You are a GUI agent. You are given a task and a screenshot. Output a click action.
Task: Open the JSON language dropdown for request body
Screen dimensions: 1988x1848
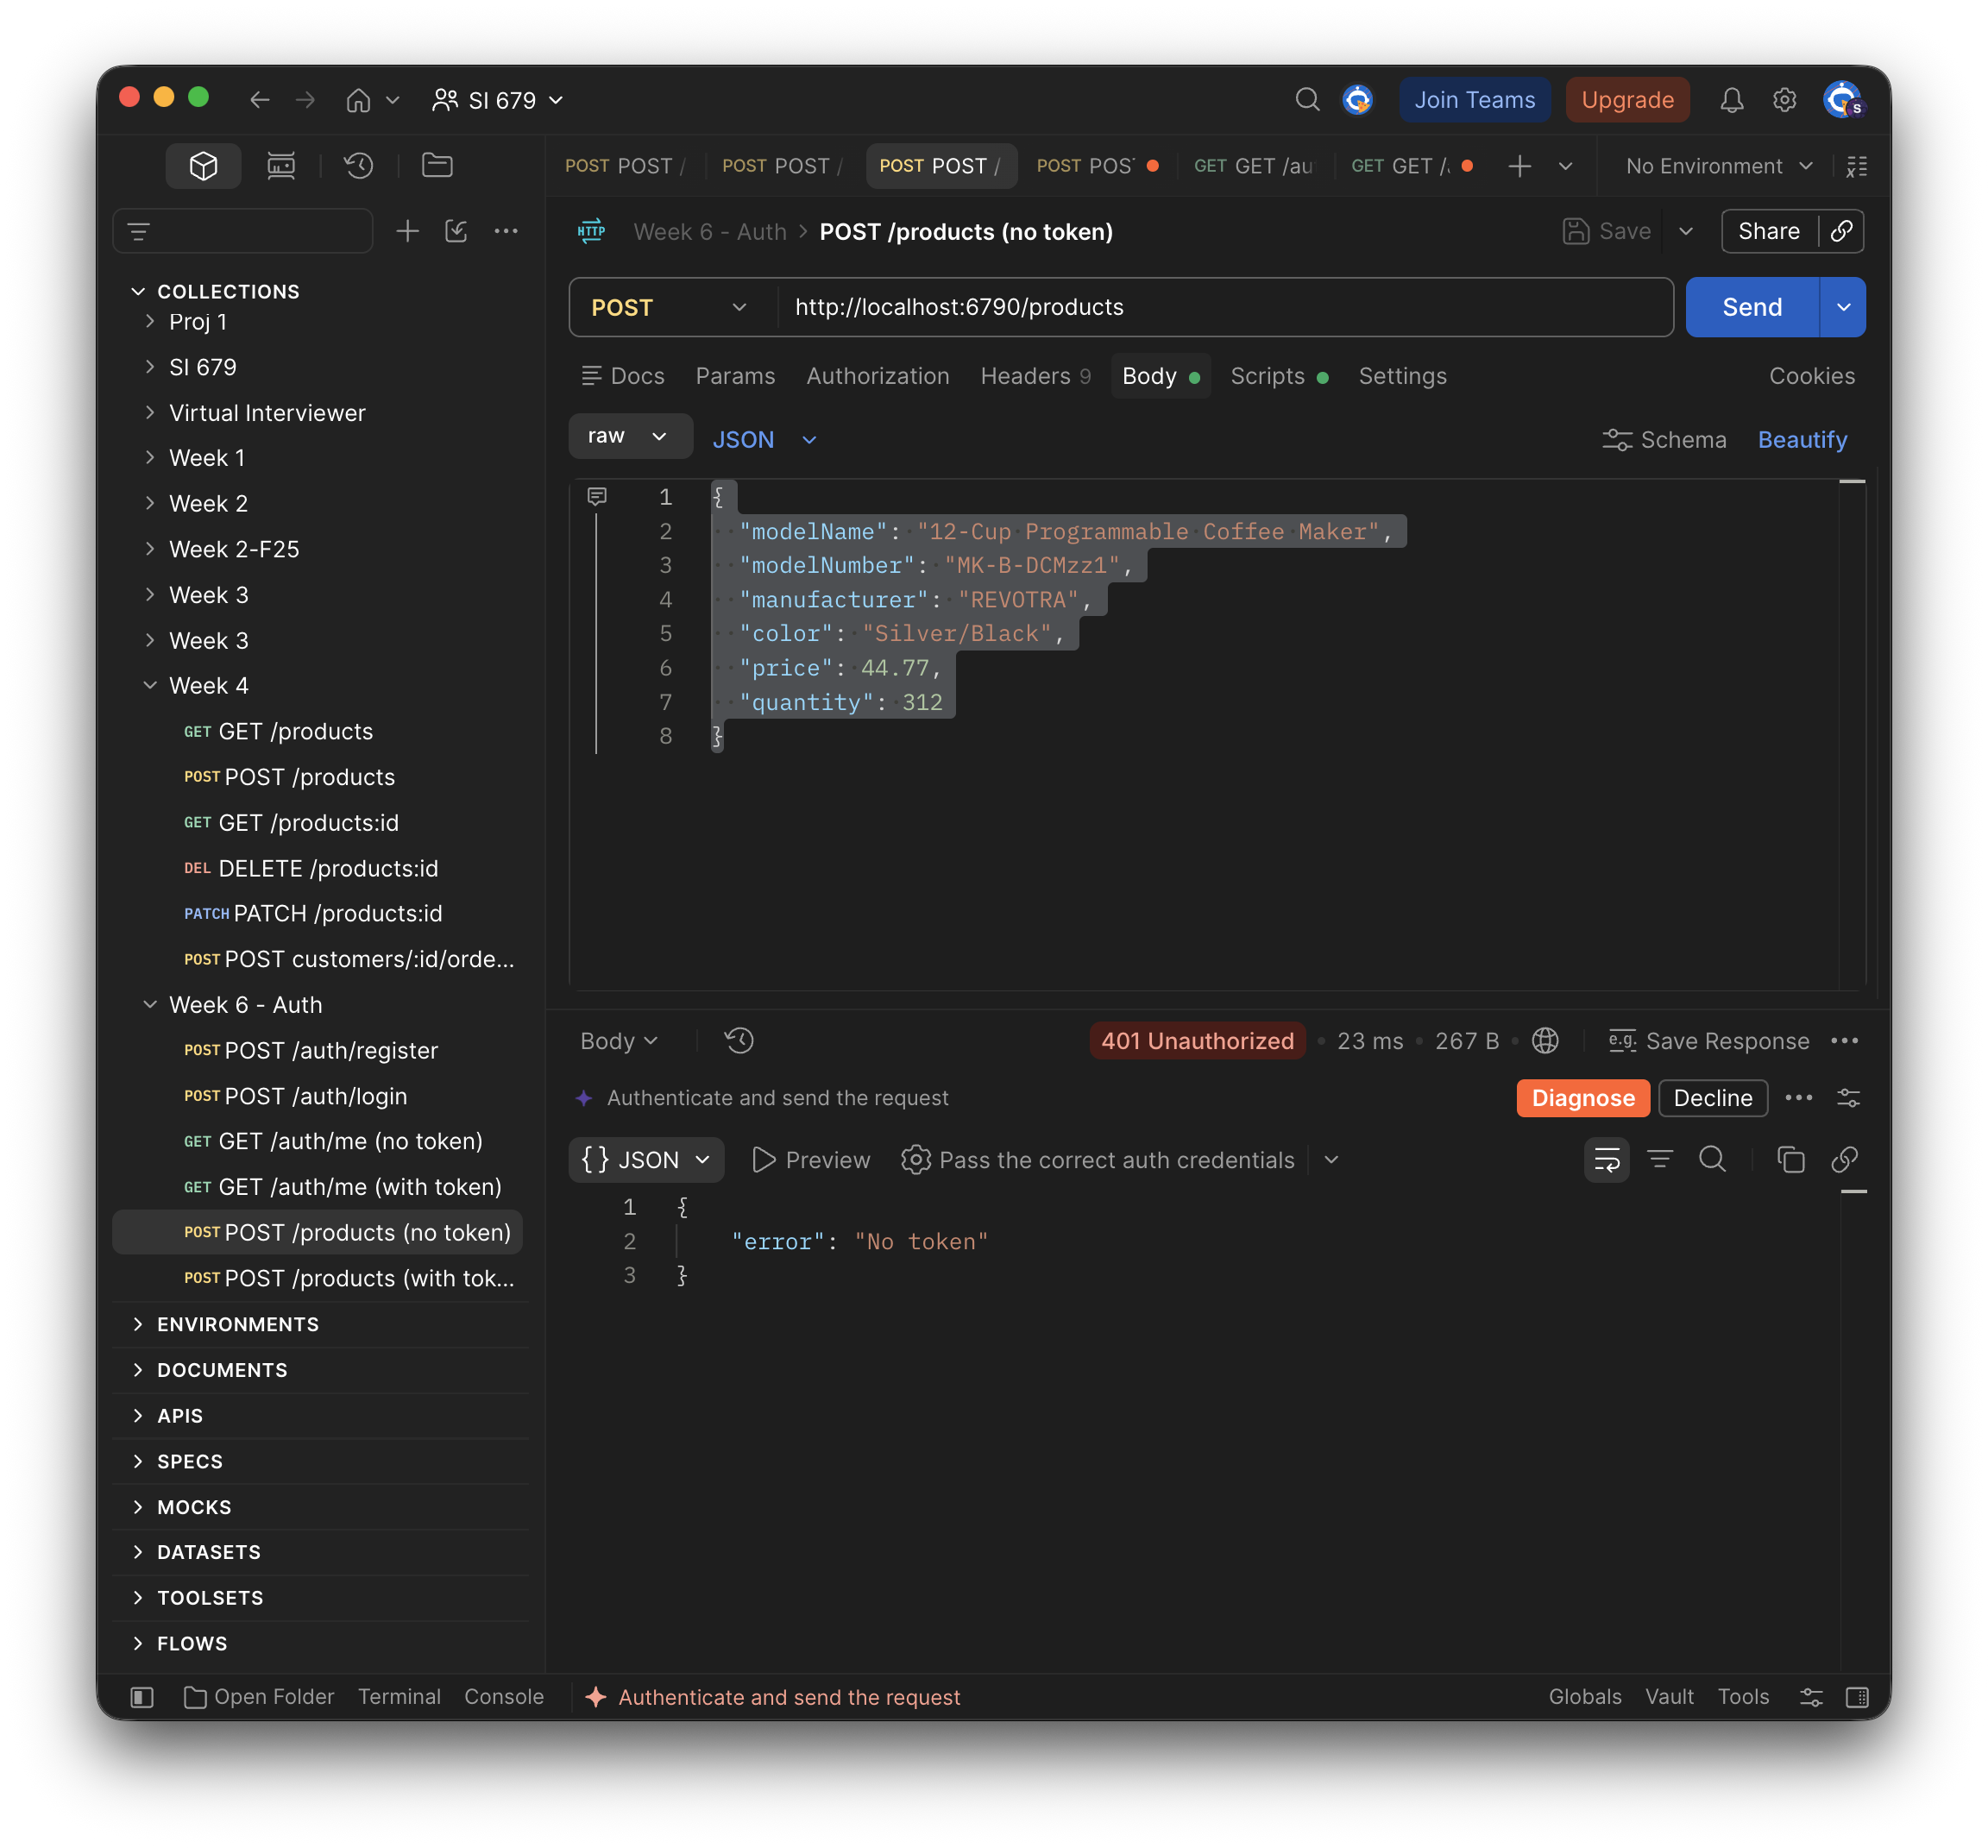[x=764, y=440]
